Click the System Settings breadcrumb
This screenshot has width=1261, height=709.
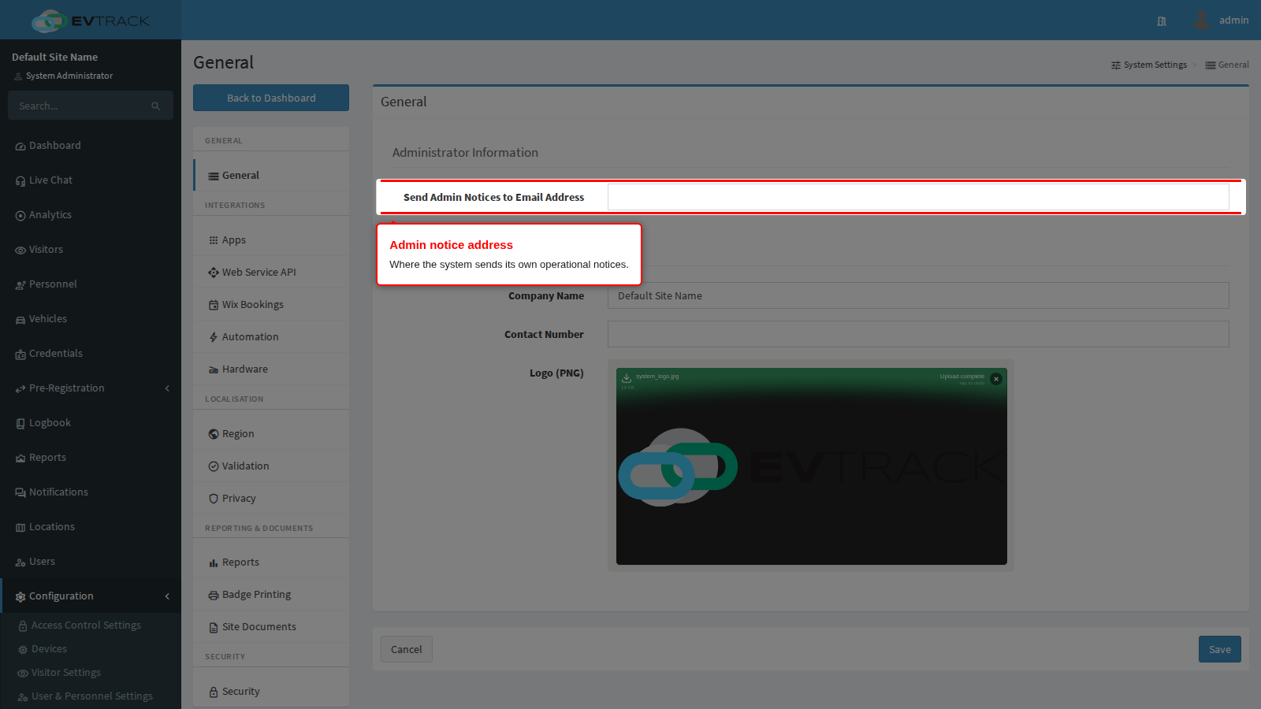(1149, 65)
